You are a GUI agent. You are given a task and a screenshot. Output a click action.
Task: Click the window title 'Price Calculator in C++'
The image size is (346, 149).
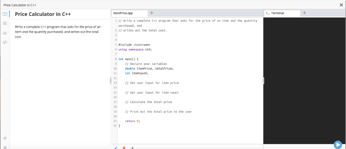pyautogui.click(x=20, y=5)
